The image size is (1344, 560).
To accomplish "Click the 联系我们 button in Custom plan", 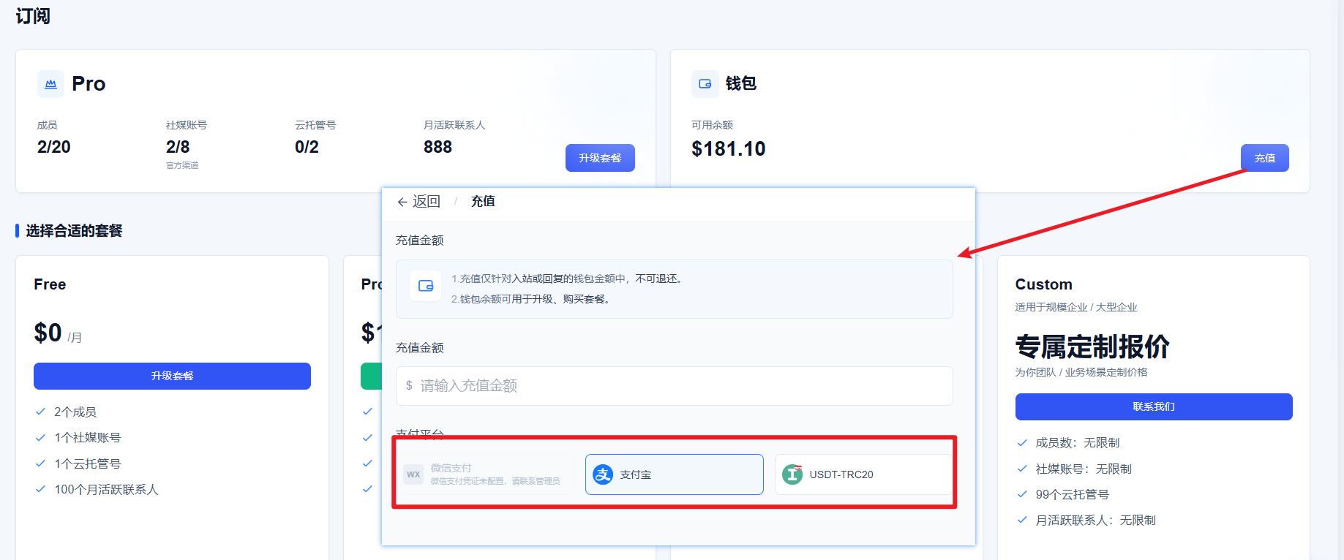I will [x=1154, y=406].
